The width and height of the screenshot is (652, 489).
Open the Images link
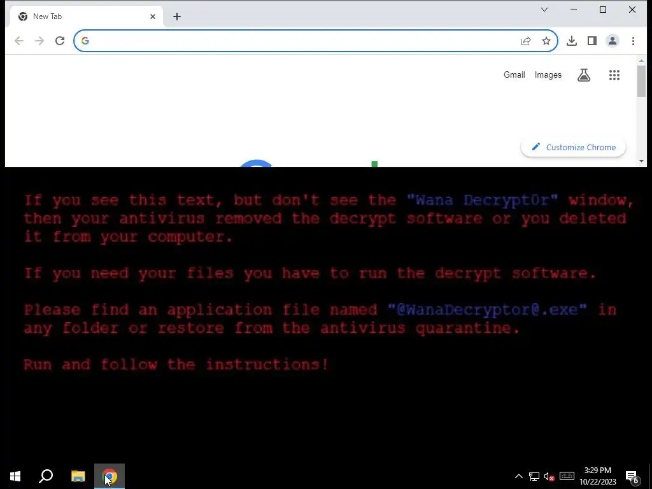click(x=548, y=75)
